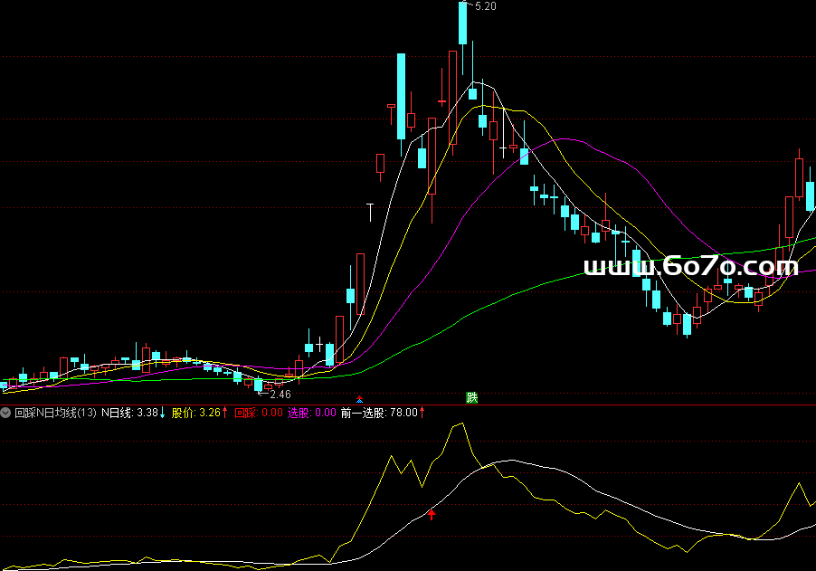Click the red up arrow beside 股价 value

(x=225, y=413)
